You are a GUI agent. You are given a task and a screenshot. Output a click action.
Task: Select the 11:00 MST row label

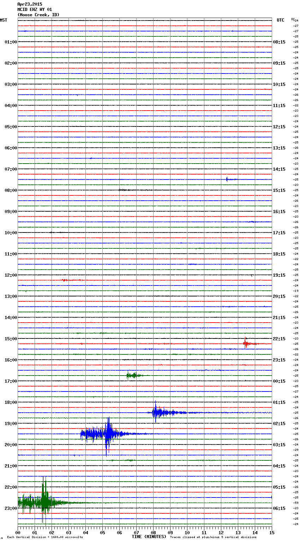(x=11, y=254)
